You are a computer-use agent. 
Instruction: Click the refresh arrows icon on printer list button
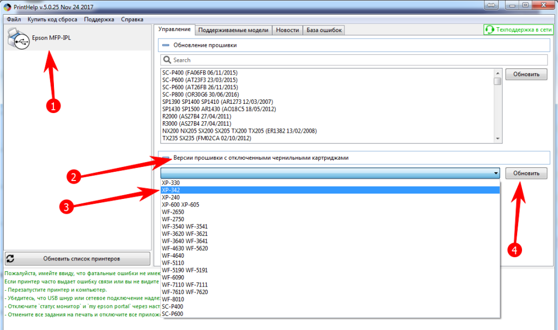click(11, 259)
